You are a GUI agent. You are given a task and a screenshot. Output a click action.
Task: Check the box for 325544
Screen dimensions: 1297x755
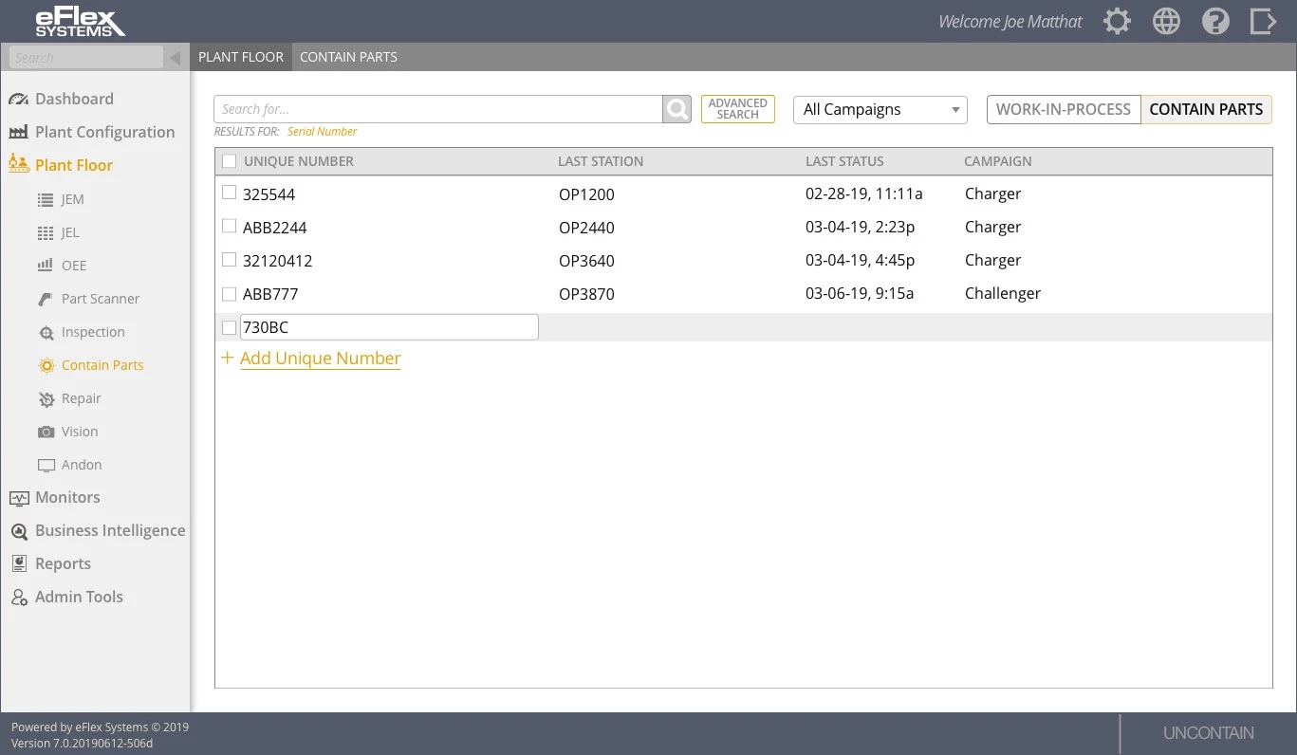pyautogui.click(x=229, y=193)
